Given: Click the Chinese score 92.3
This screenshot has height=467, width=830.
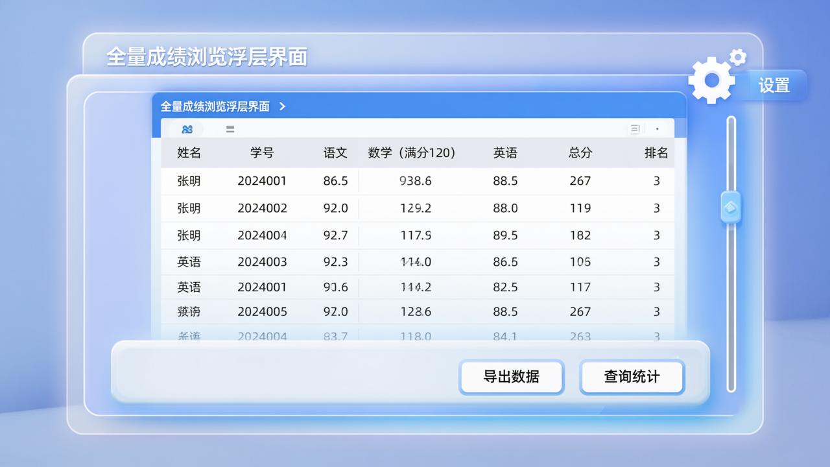Looking at the screenshot, I should point(335,262).
